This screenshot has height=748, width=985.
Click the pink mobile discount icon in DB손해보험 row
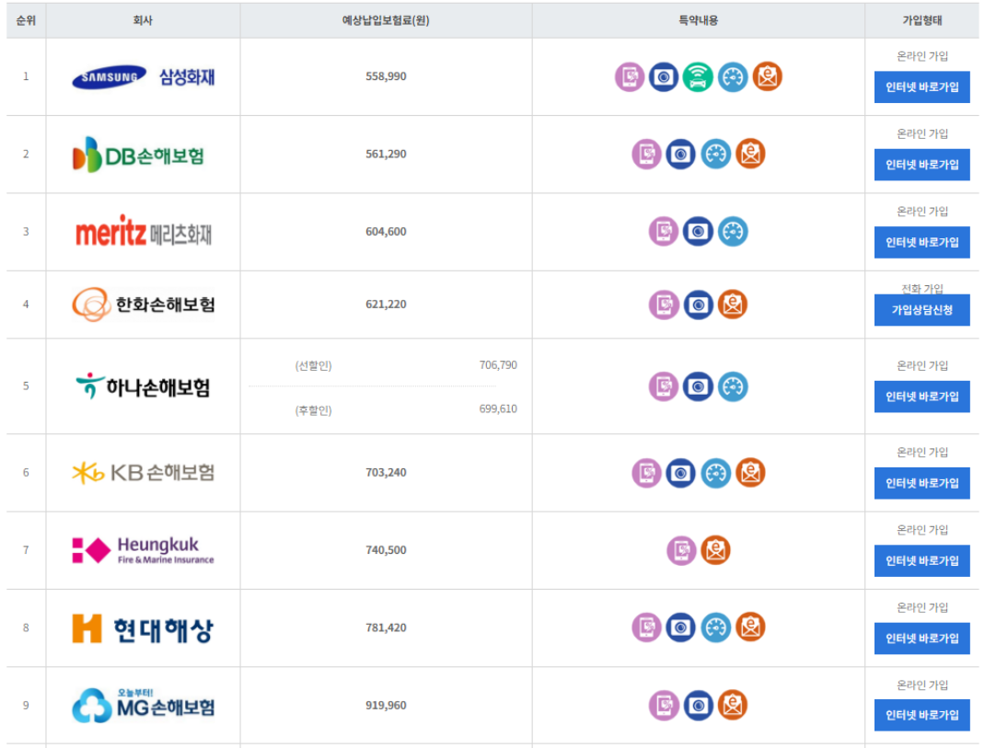pyautogui.click(x=646, y=154)
